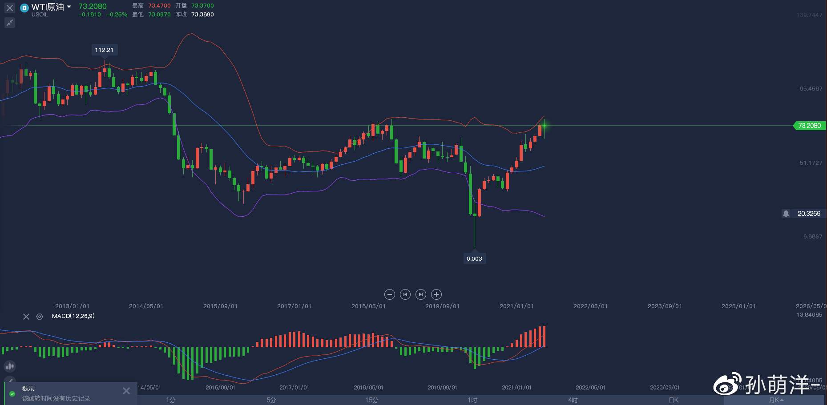827x405 pixels.
Task: Click the 13.84085 MACD axis value
Action: 809,315
